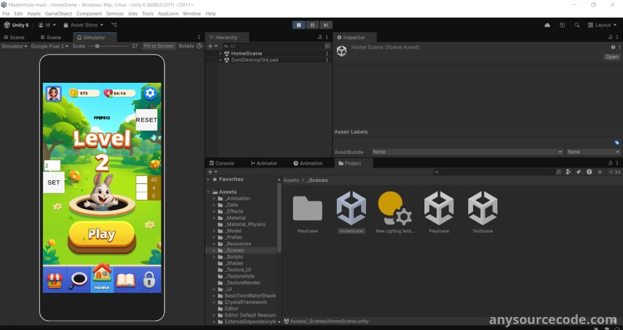Image resolution: width=623 pixels, height=330 pixels.
Task: Open the Inspector help question icon
Action: 613,47
